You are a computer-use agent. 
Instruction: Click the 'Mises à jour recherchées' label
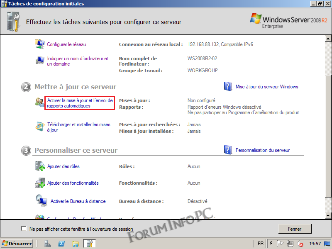click(x=149, y=124)
